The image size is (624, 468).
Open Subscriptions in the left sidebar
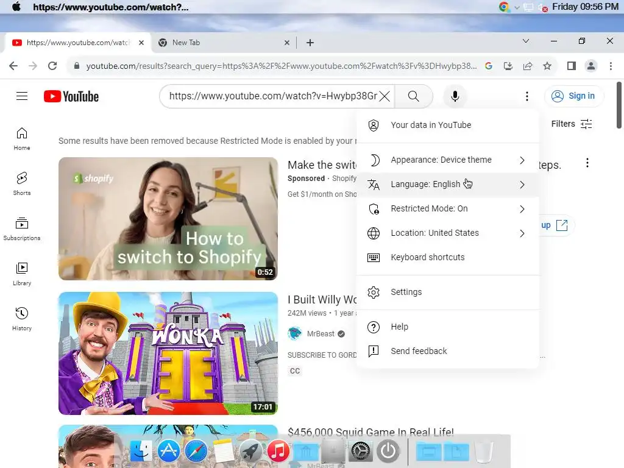22,229
